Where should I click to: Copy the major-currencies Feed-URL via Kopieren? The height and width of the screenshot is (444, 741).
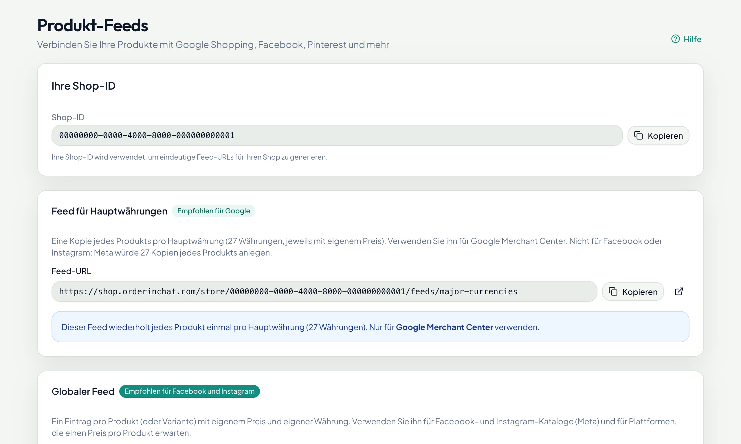click(x=633, y=291)
